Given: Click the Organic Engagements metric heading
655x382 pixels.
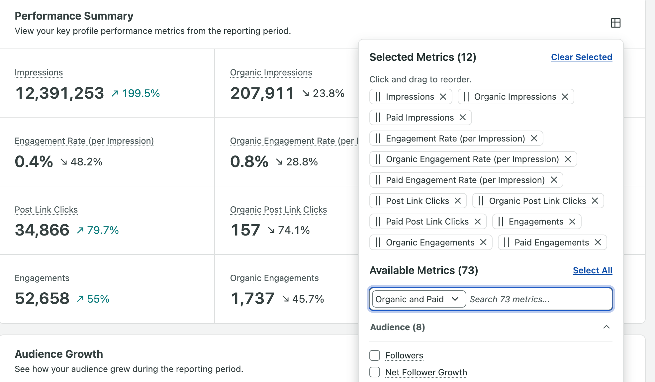Looking at the screenshot, I should pos(274,278).
